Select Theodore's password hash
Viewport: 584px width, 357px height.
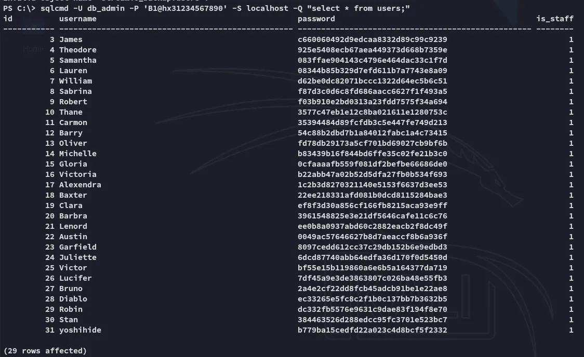(372, 50)
